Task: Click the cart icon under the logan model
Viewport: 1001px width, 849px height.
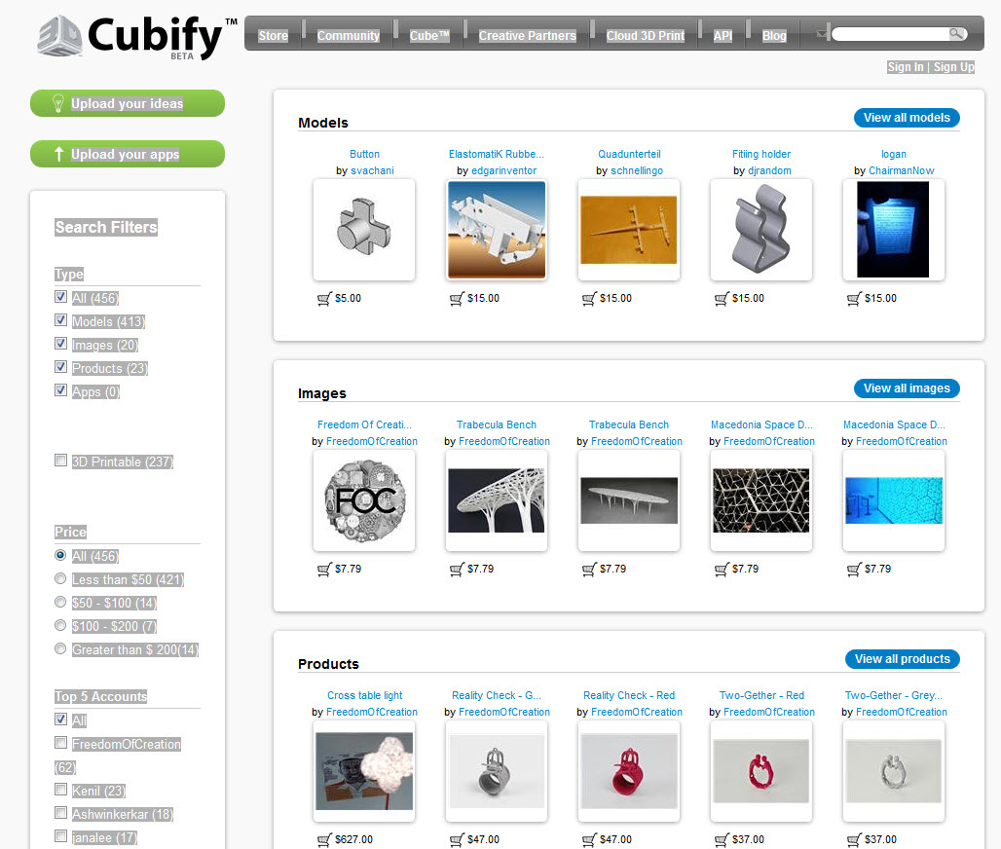Action: 853,299
